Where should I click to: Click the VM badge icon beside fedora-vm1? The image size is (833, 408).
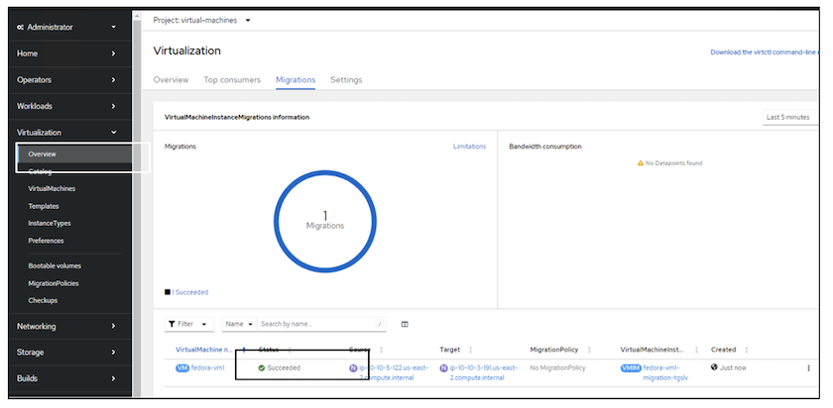click(182, 367)
